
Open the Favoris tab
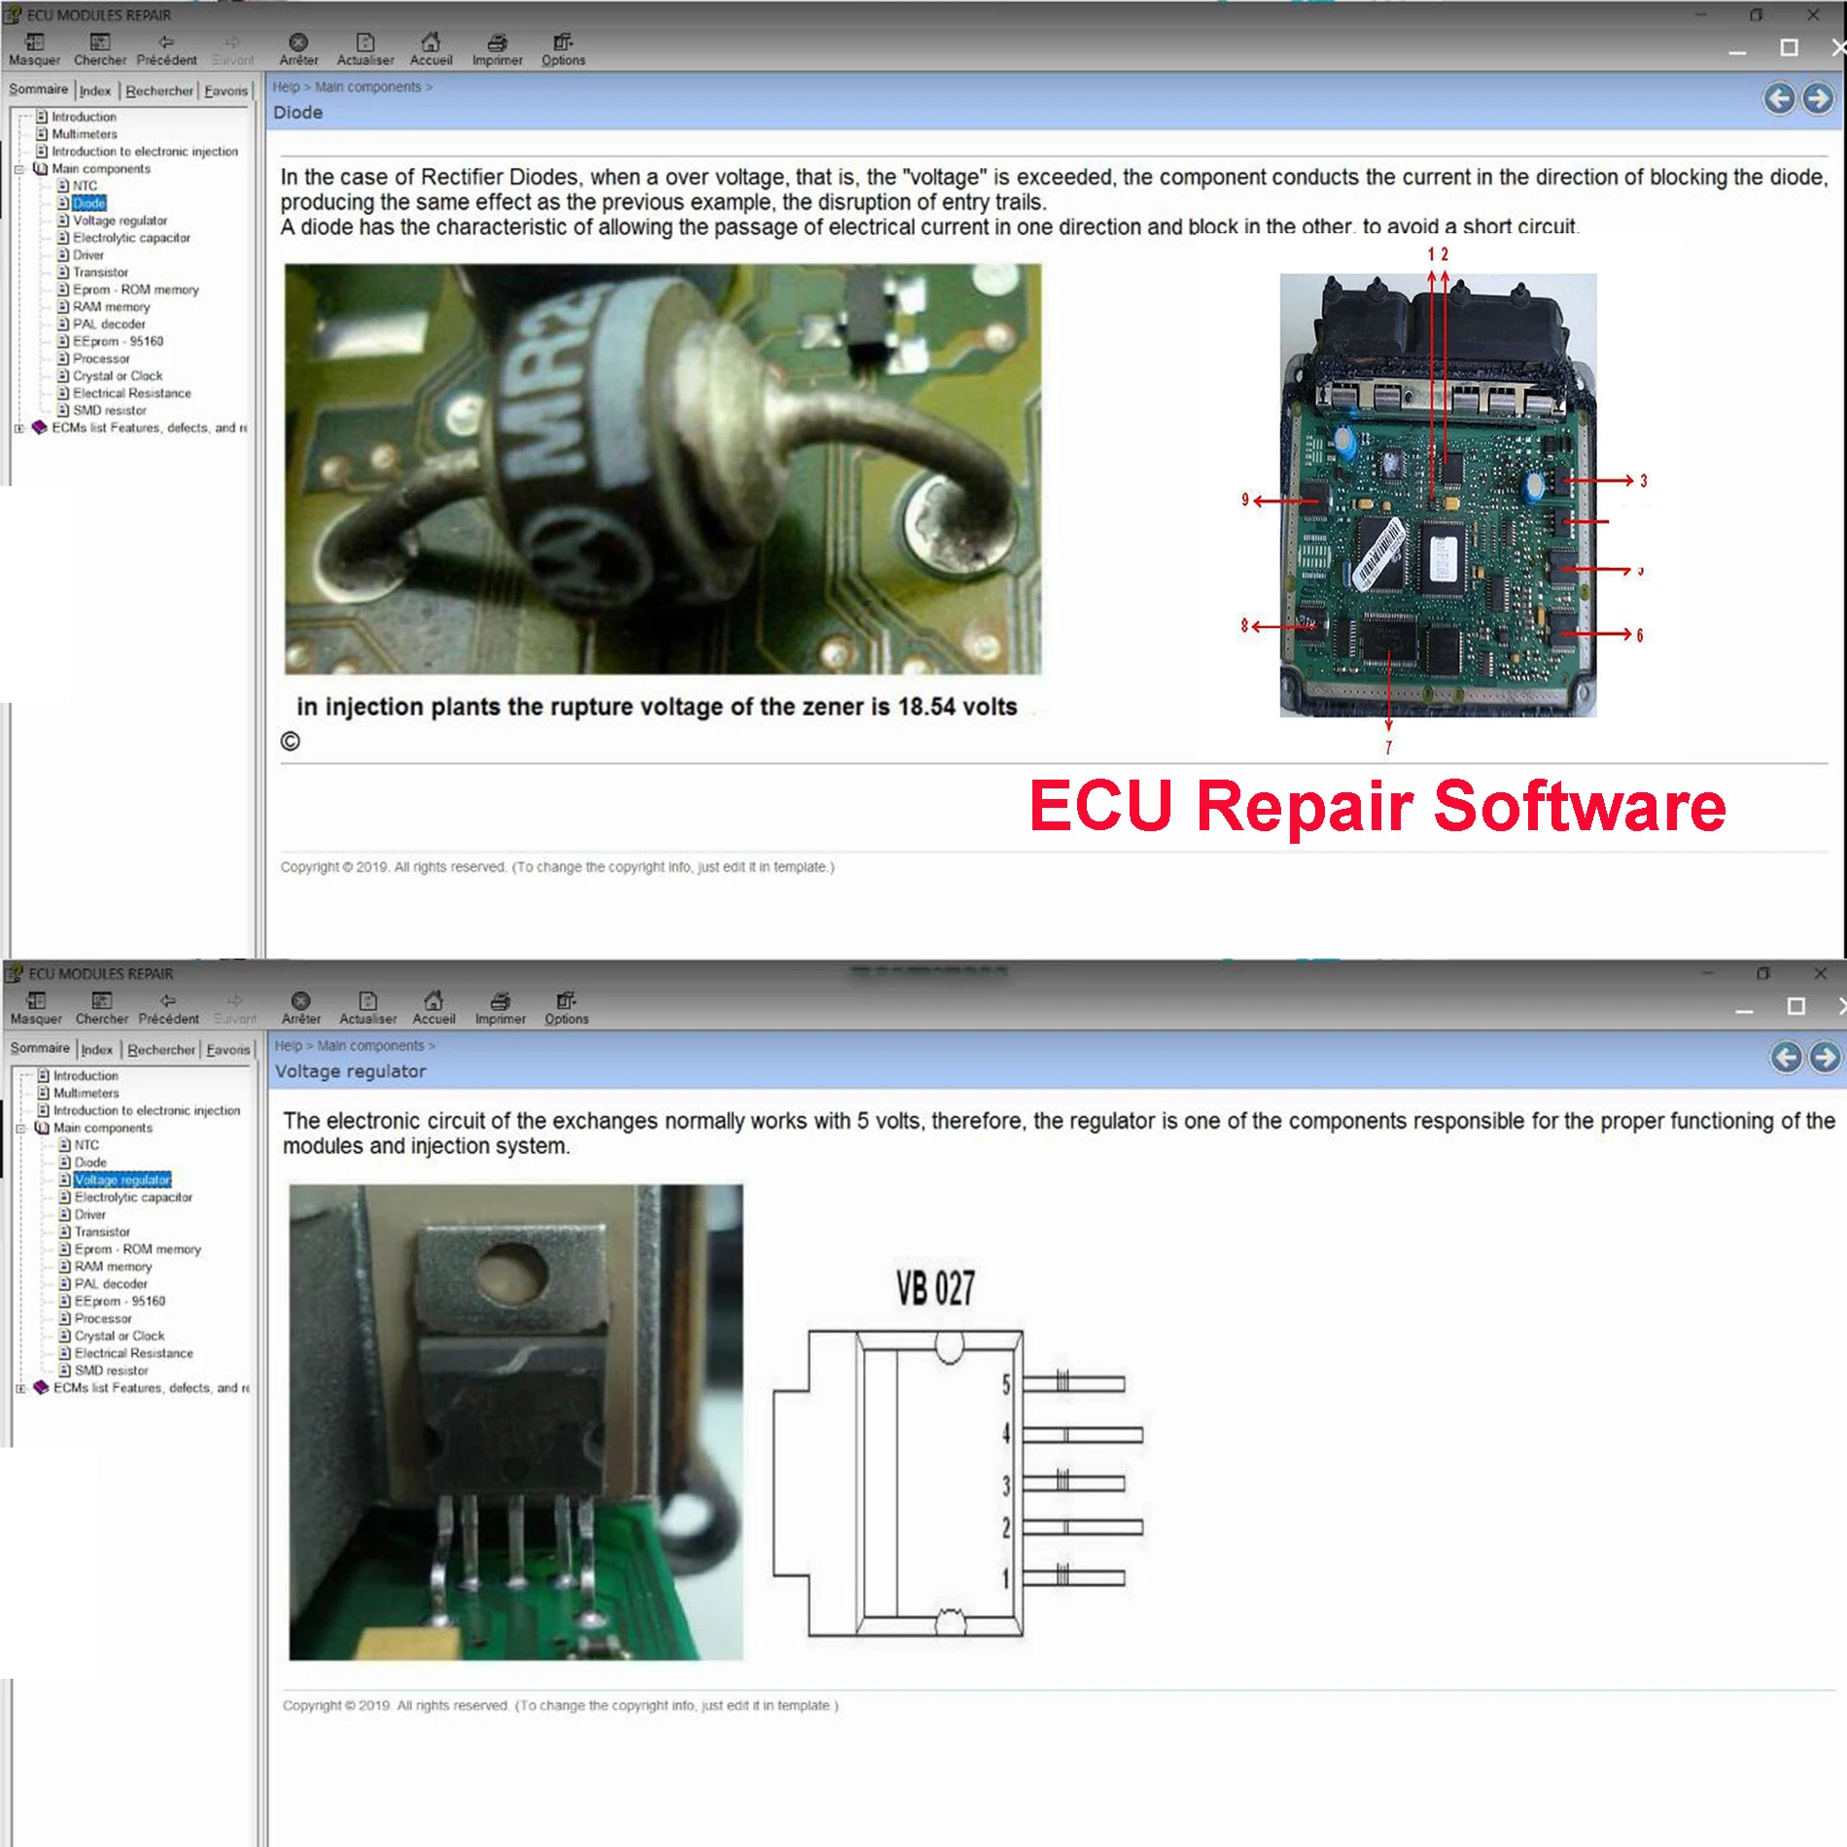tap(227, 89)
